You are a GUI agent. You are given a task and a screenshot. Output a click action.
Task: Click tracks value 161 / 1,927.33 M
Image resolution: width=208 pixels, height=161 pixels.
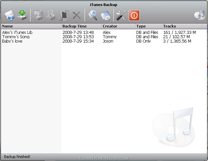click(179, 32)
